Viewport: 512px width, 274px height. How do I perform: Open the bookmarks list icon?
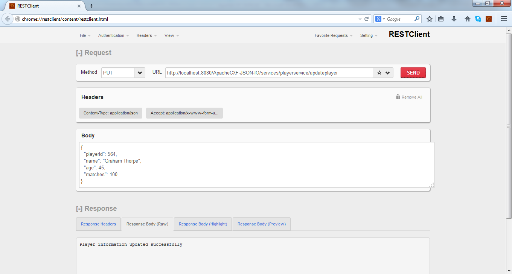[441, 19]
